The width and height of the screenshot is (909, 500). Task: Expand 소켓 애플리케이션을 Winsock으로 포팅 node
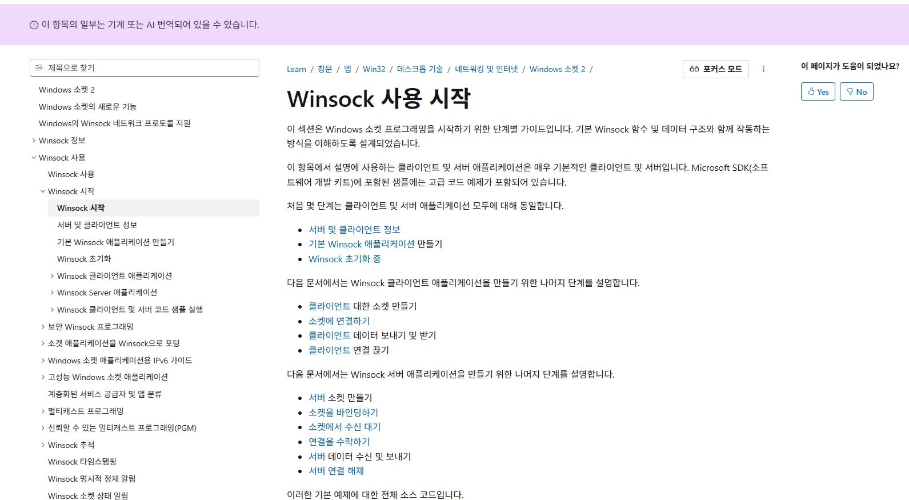click(43, 343)
